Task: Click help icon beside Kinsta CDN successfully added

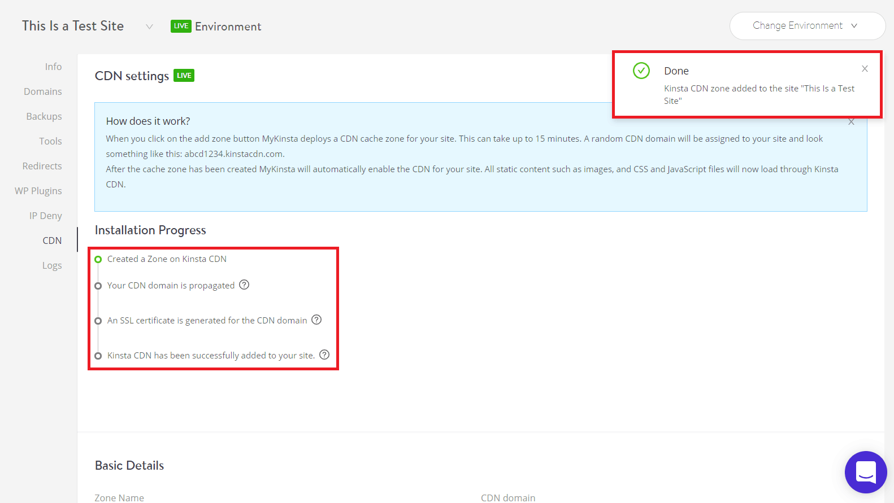Action: [x=324, y=355]
